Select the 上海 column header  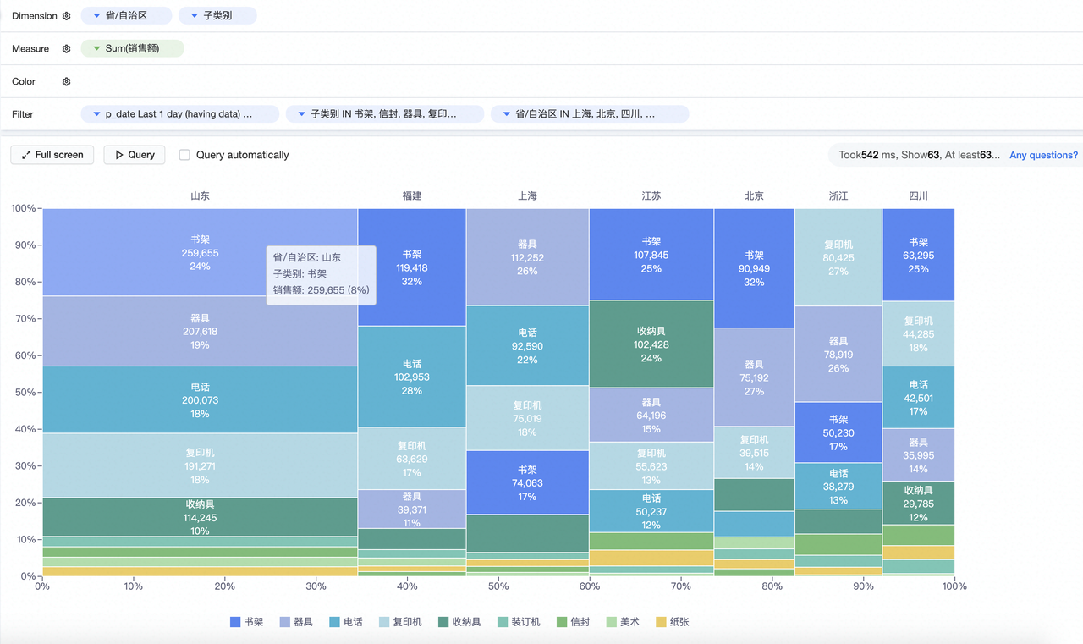527,195
